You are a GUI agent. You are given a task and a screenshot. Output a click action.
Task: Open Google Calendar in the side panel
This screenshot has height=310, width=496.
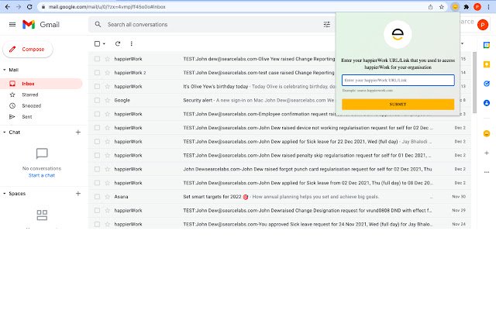click(487, 45)
